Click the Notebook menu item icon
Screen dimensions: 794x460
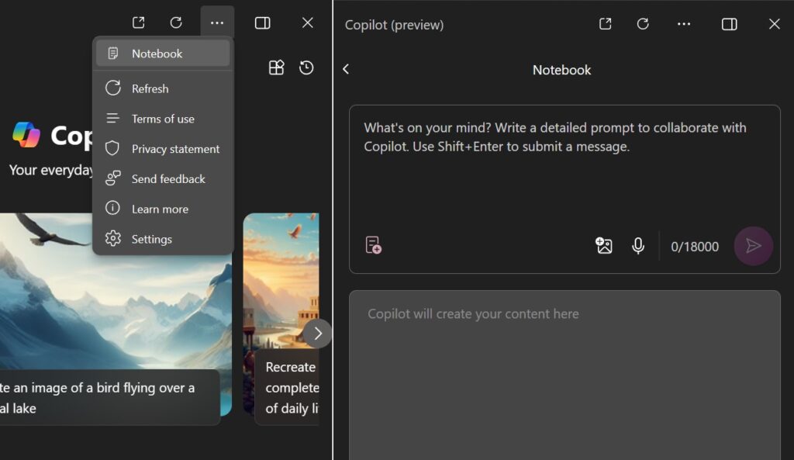114,53
